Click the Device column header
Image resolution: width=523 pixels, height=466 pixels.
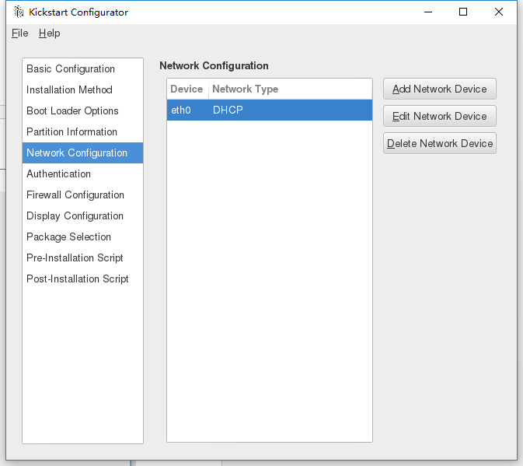[187, 89]
